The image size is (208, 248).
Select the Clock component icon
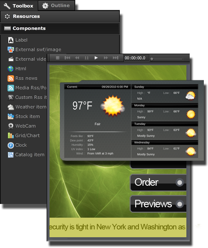(11, 145)
